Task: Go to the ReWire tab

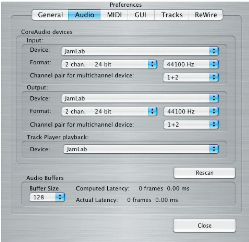Action: click(x=206, y=15)
